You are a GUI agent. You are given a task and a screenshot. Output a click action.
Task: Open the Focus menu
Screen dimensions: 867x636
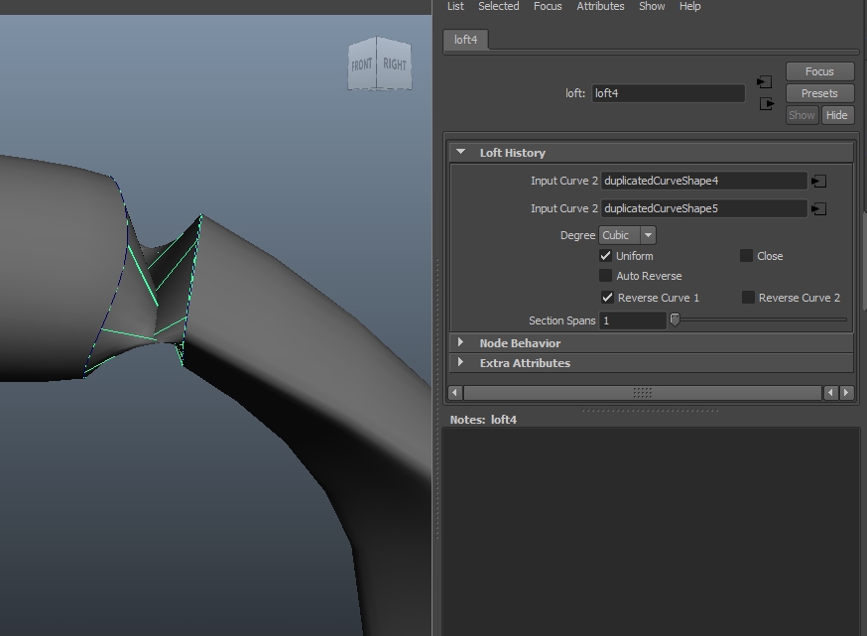pos(548,6)
